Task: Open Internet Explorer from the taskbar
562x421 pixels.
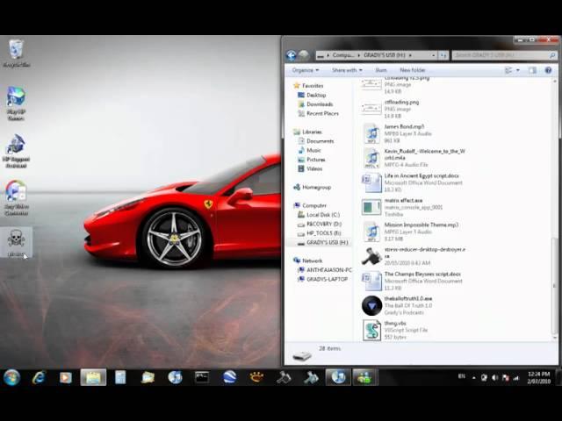Action: [39, 377]
